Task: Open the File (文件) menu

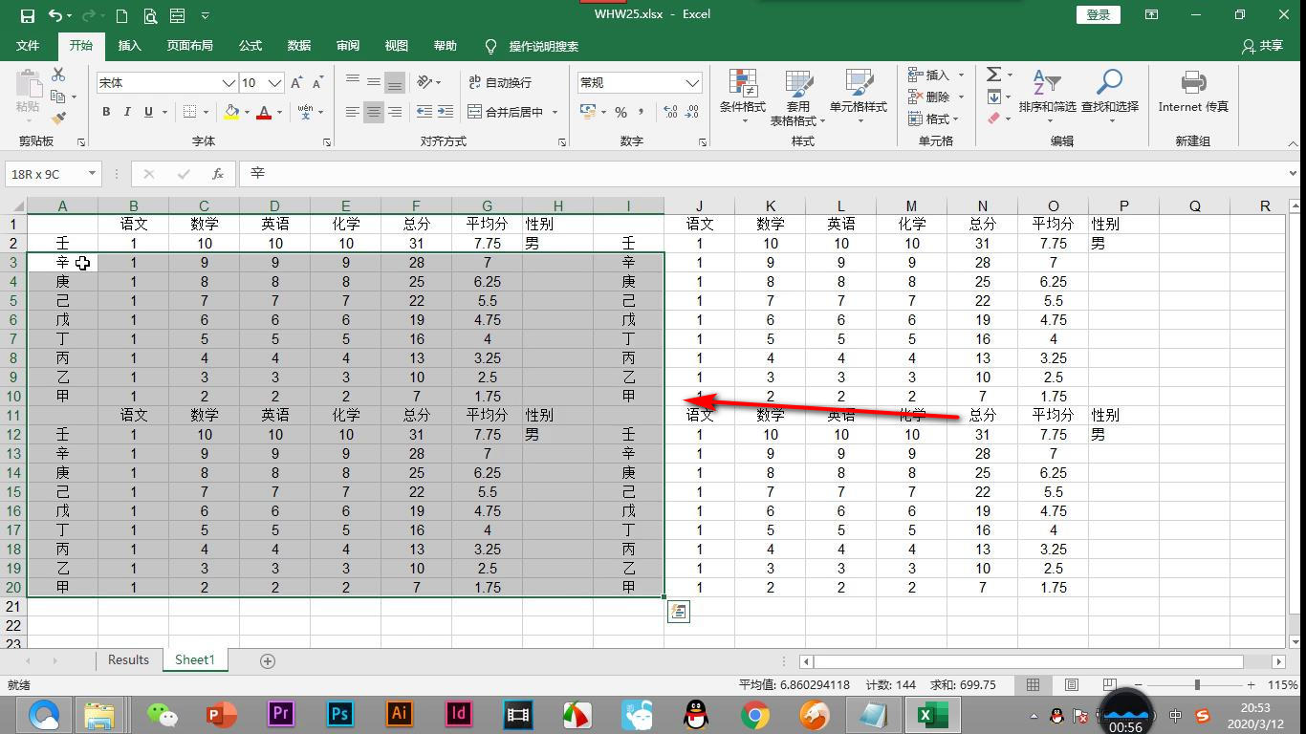Action: [28, 46]
